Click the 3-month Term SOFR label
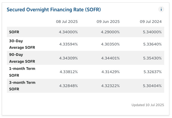172x118 pixels. [x=22, y=86]
